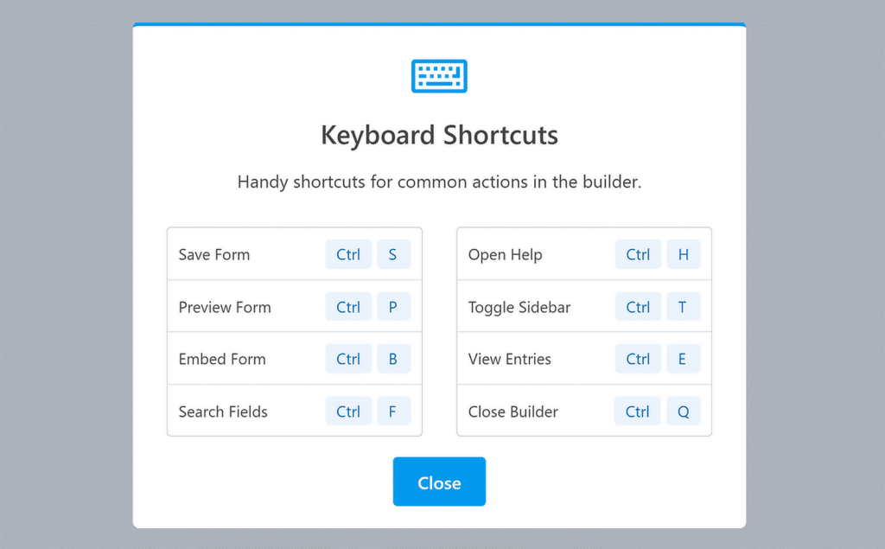Select the F key badge for Search Fields
The image size is (885, 549).
click(x=393, y=411)
